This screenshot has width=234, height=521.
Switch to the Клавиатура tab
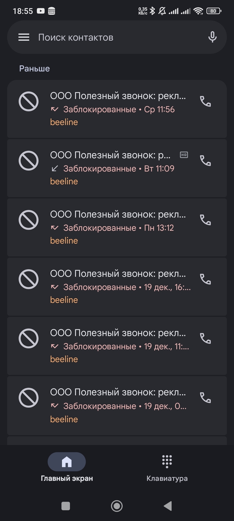(x=167, y=468)
